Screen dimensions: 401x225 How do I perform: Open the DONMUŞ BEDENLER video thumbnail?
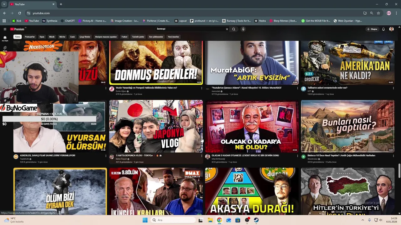click(156, 63)
